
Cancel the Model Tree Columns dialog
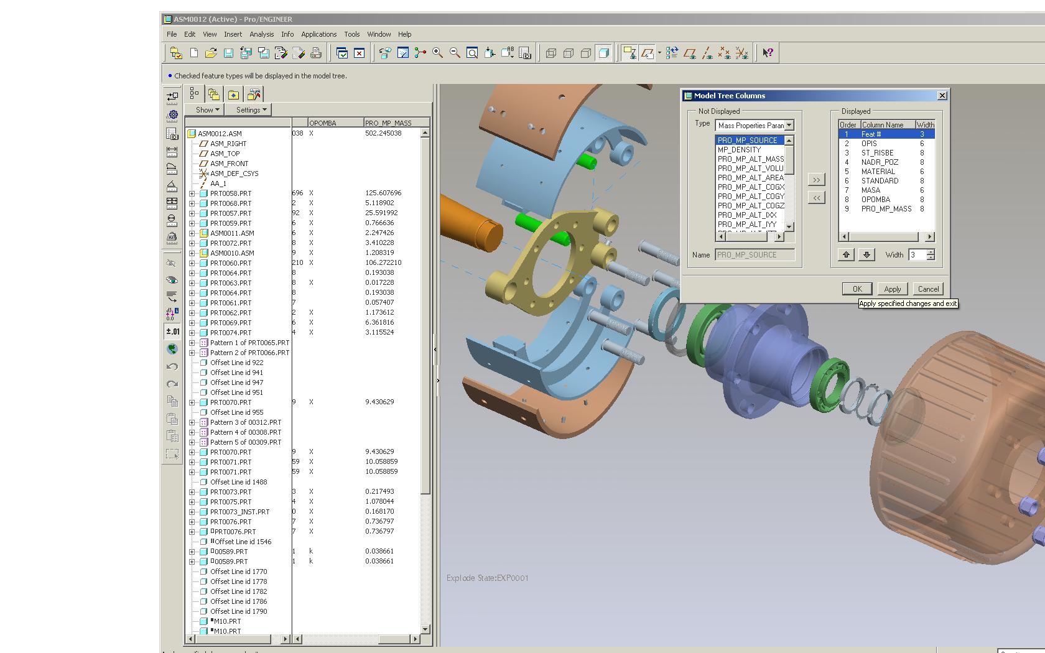[x=928, y=289]
